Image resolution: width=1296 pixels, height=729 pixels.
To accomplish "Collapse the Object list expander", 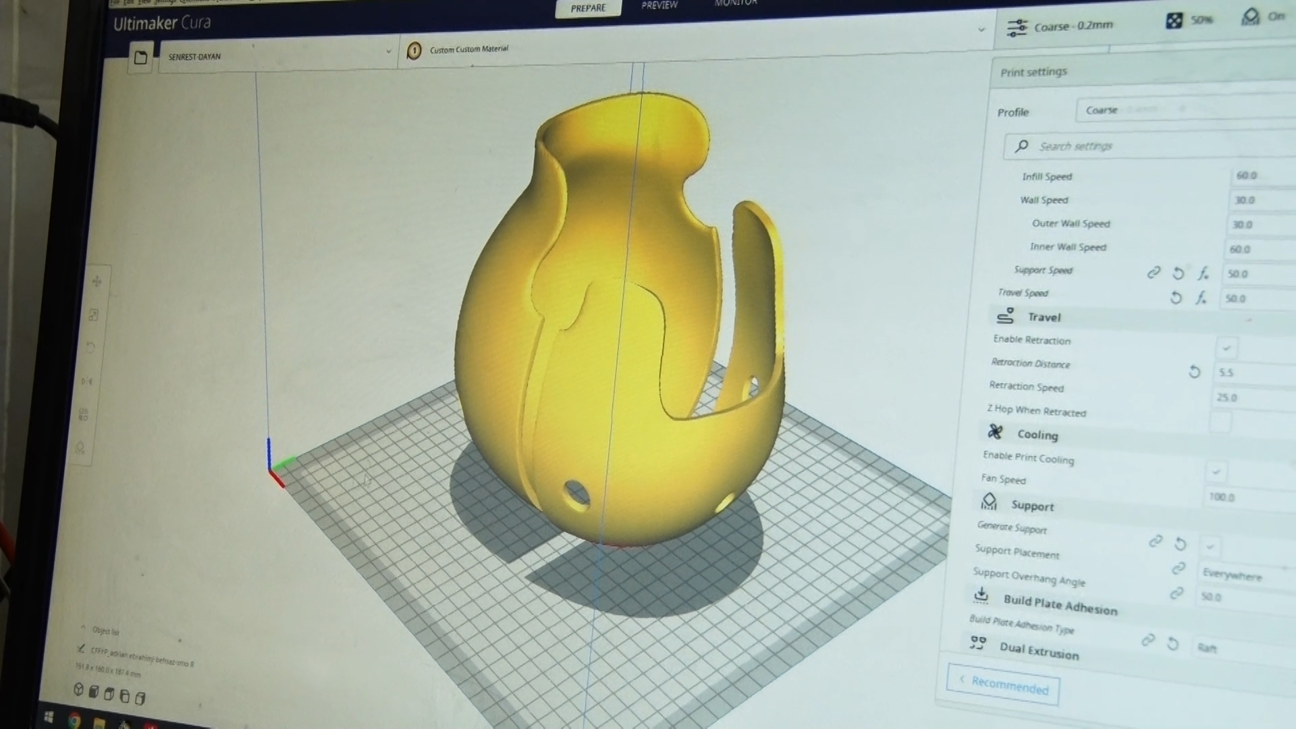I will point(84,628).
